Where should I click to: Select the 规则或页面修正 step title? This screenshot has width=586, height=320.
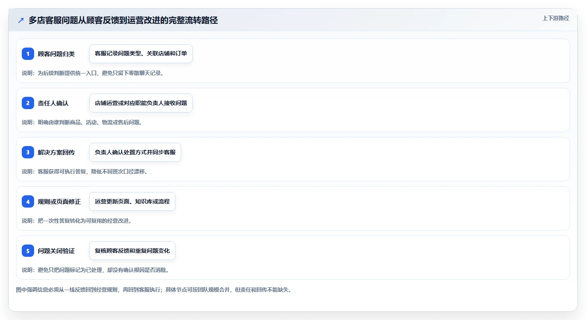tap(59, 201)
